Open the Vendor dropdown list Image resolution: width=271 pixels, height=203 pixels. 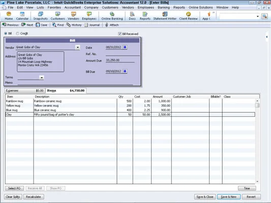pos(78,47)
